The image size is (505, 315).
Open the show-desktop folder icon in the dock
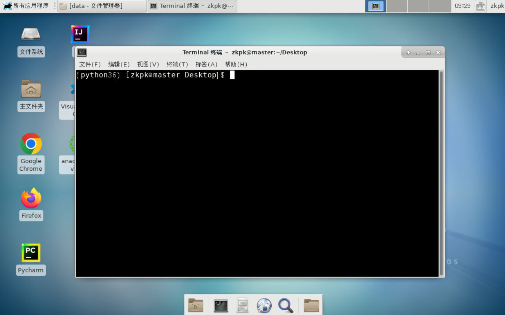[x=196, y=306]
